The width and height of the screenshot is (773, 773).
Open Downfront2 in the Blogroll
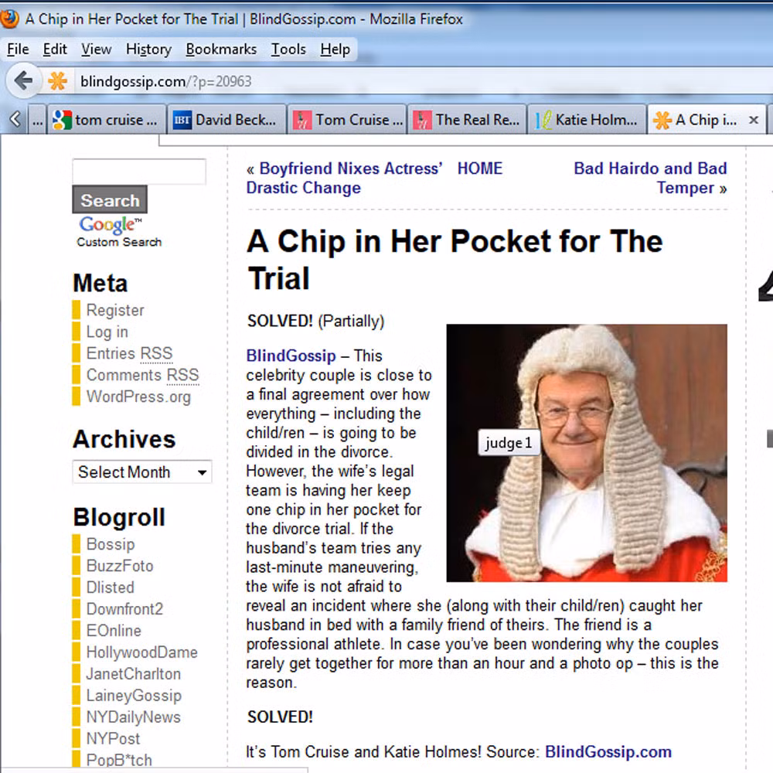pyautogui.click(x=124, y=609)
